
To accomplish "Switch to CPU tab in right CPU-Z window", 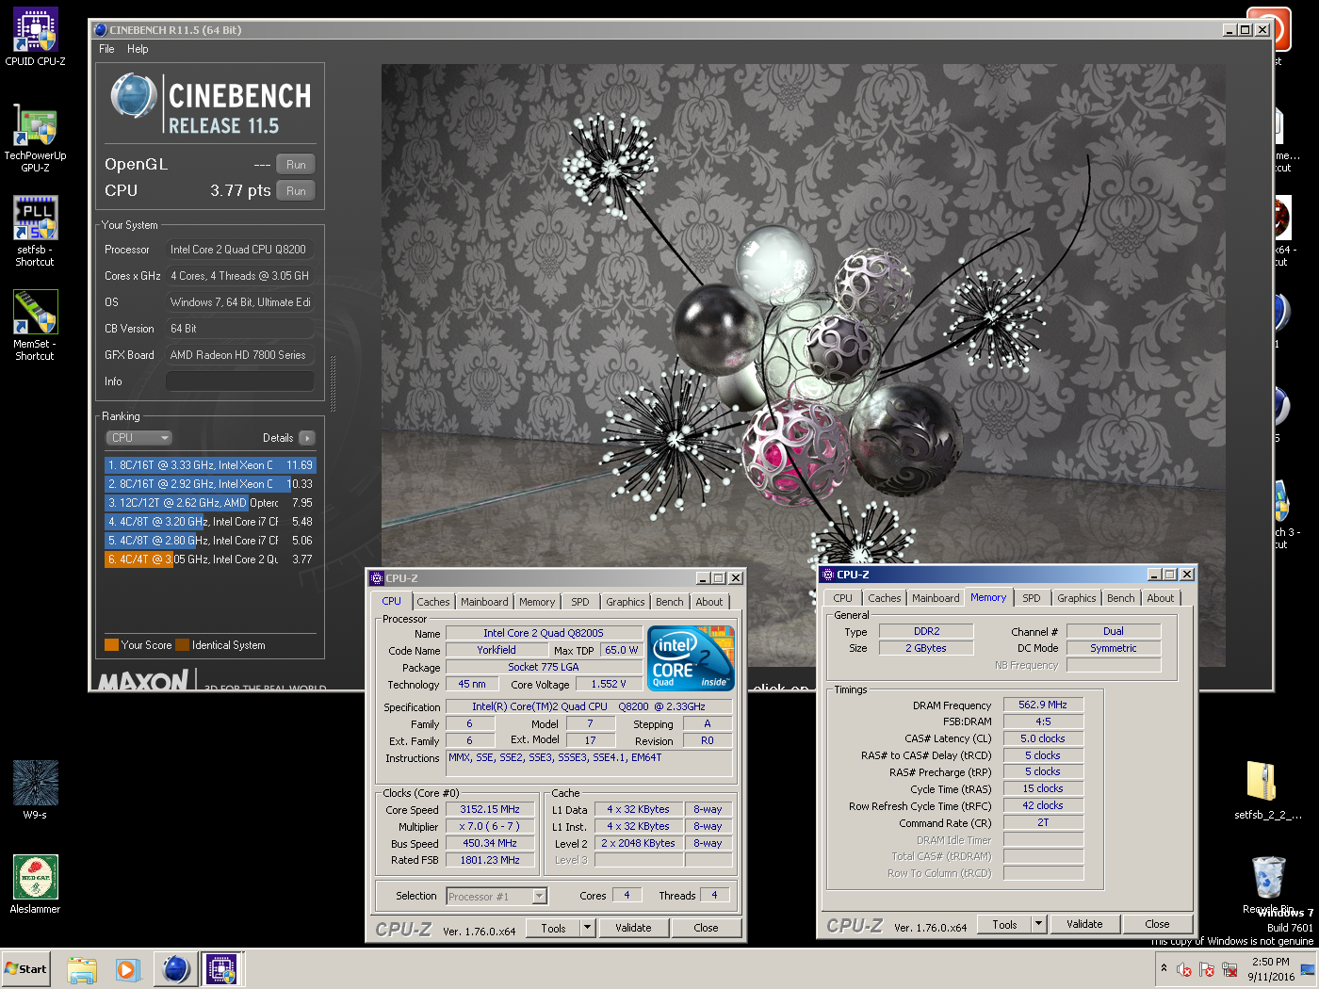I will pyautogui.click(x=843, y=598).
